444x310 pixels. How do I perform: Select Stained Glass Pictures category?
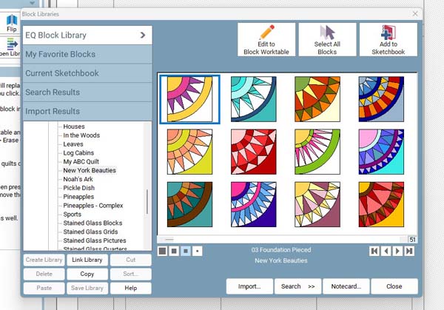click(x=95, y=240)
